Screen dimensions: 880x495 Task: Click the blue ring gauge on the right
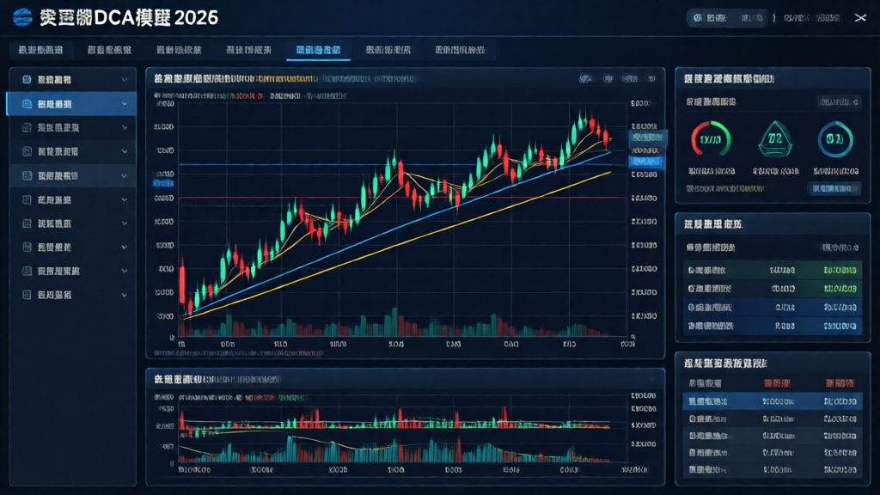pos(834,138)
